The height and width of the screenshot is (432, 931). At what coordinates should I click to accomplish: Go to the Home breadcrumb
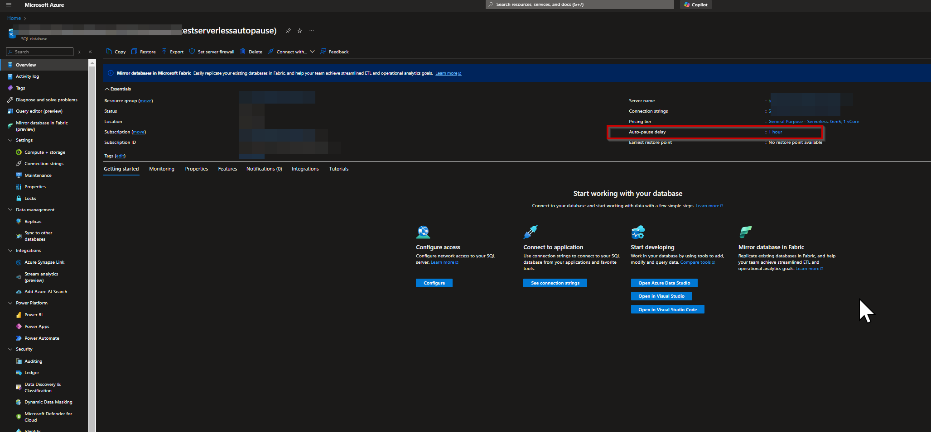tap(14, 18)
